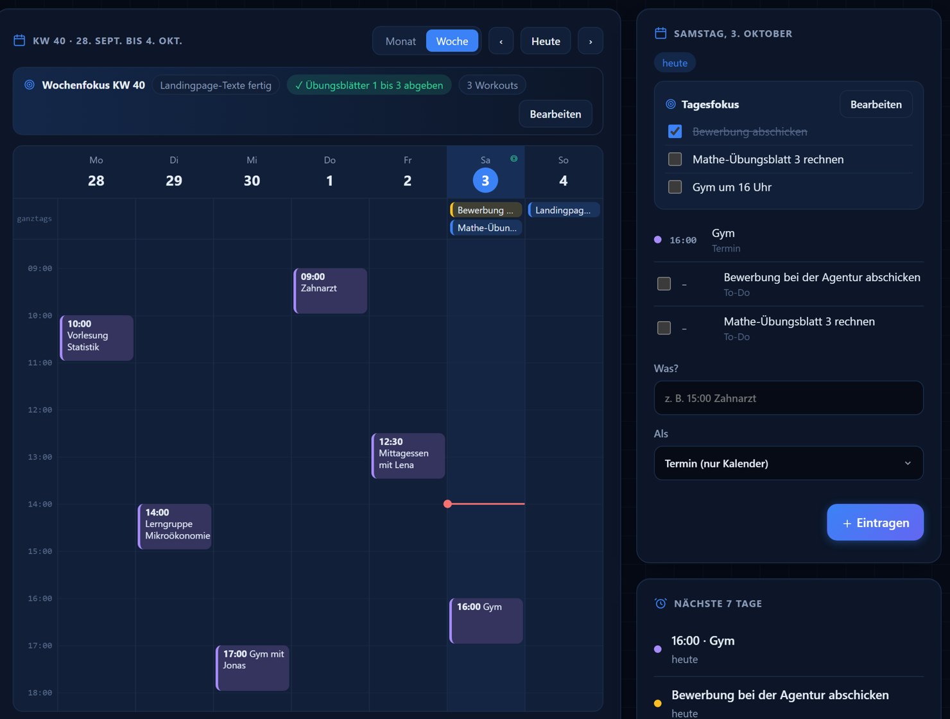Tick the Bewerbung bei der Agentur abschicken to-do

(664, 284)
